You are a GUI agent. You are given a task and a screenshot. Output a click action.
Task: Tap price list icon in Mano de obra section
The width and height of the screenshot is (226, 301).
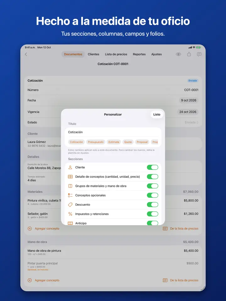tap(165, 280)
